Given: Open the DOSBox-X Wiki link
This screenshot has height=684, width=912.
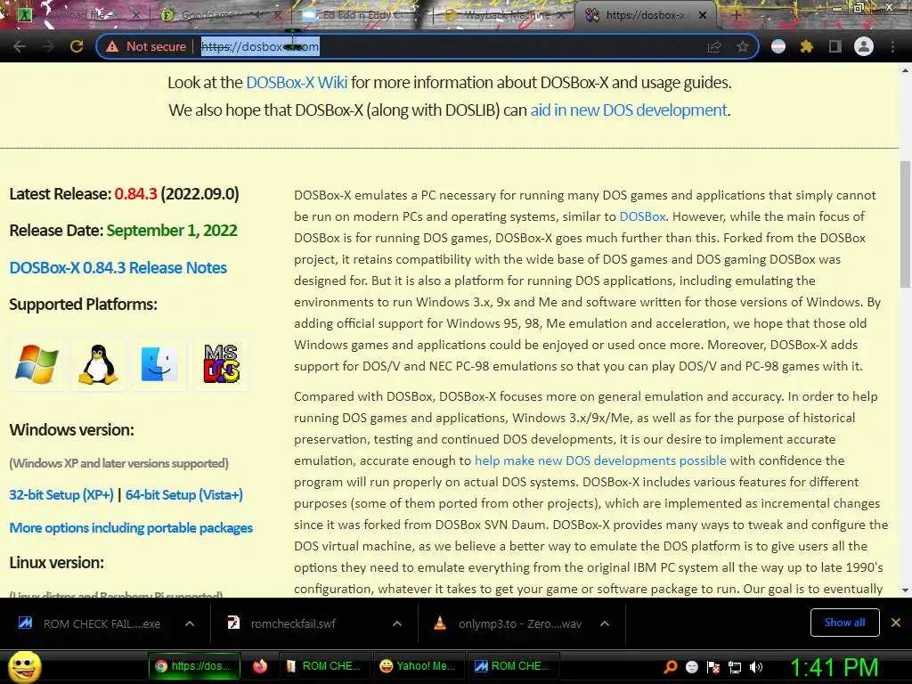Looking at the screenshot, I should click(297, 83).
